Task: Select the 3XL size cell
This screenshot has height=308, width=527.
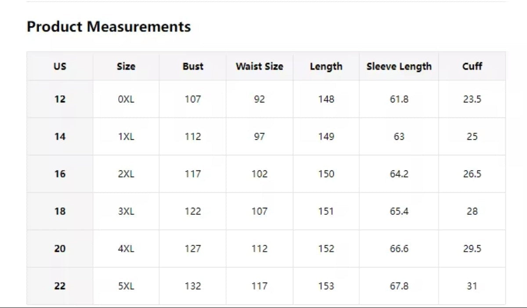Action: point(126,211)
